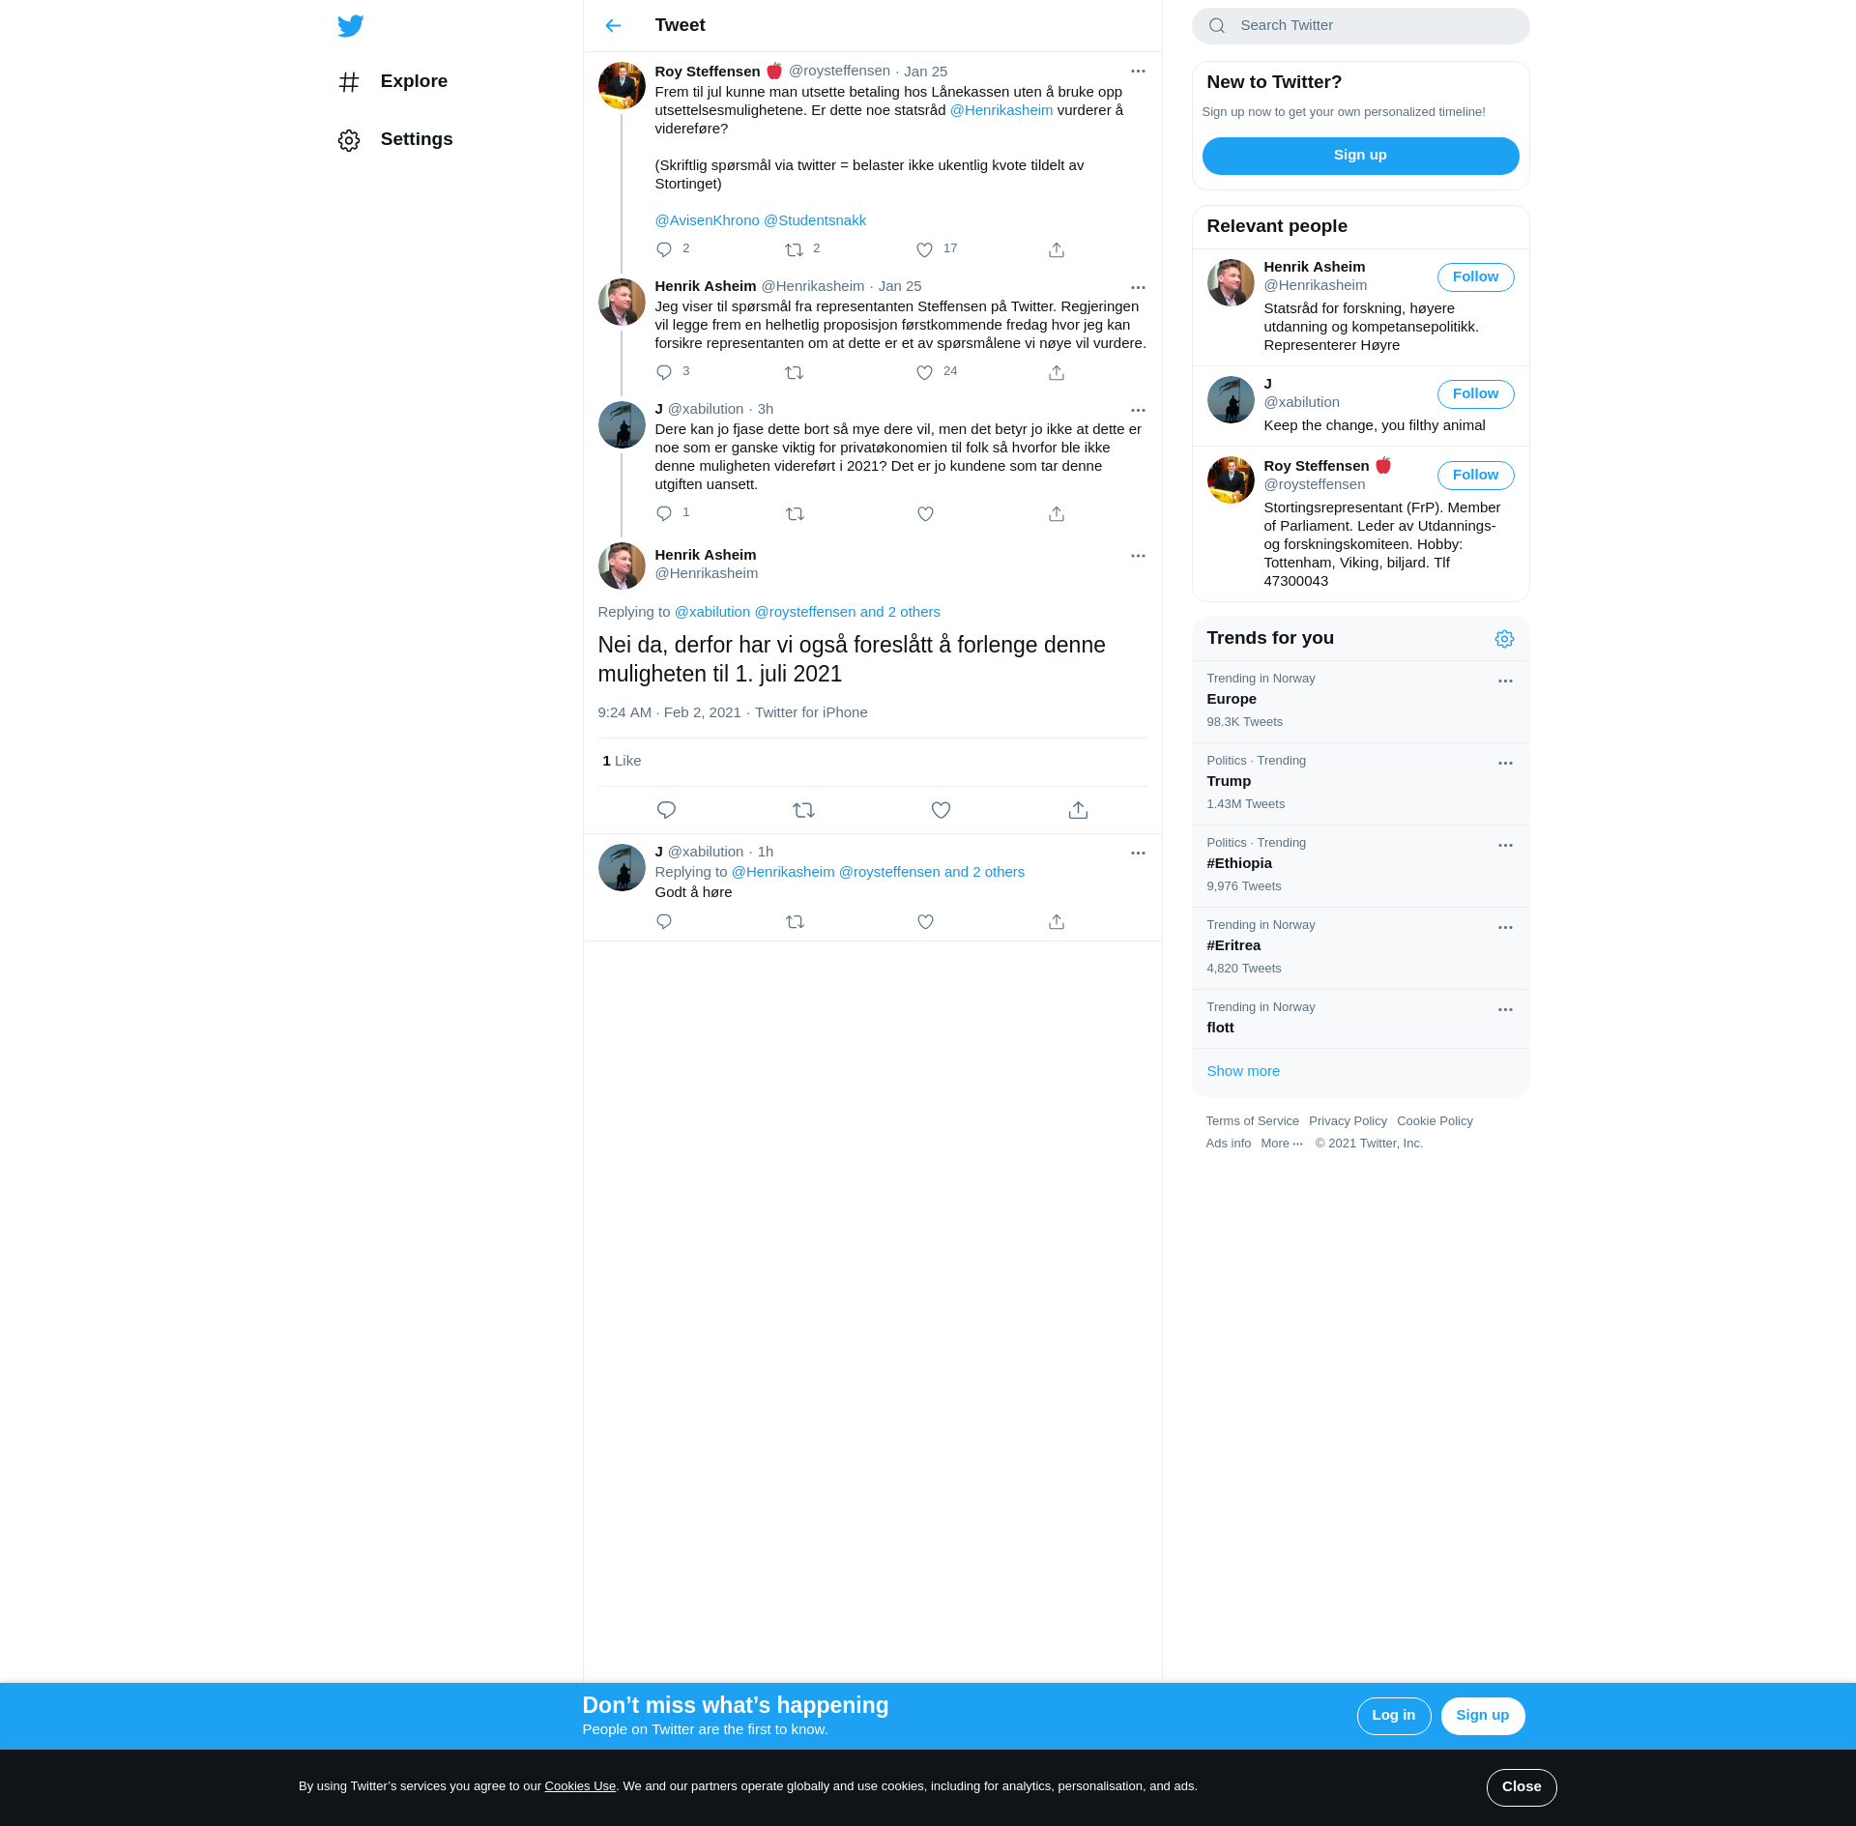Like the main Henrik Asheim tweet

(x=941, y=810)
